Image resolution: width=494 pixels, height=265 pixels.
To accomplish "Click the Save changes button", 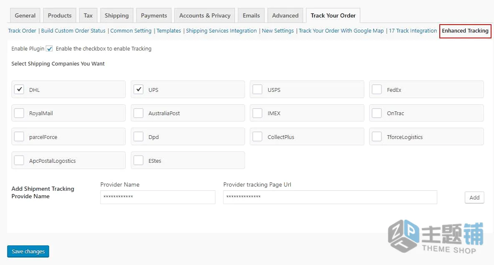I will pyautogui.click(x=28, y=252).
